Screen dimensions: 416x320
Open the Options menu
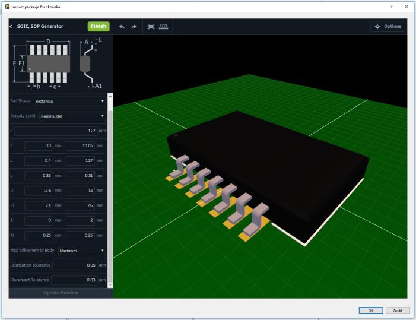(388, 26)
